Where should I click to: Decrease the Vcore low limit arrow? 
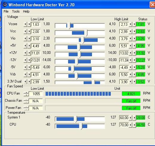point(25,24)
